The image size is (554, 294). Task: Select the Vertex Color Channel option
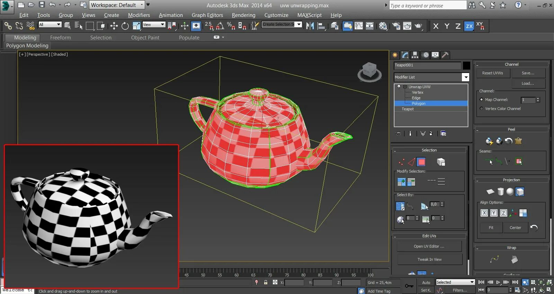tap(481, 109)
